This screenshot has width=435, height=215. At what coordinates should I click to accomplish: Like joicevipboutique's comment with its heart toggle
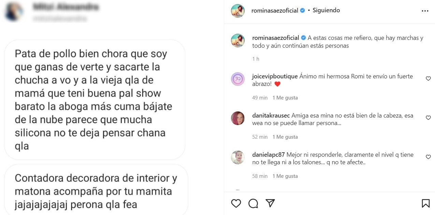click(x=428, y=78)
